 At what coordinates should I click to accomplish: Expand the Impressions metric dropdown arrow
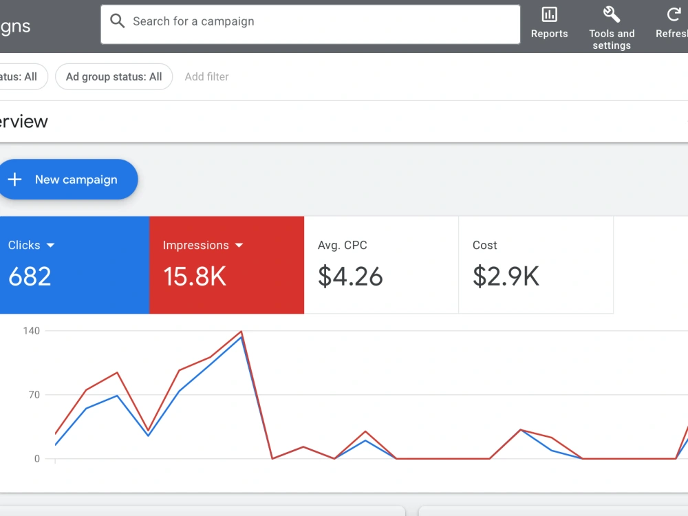239,246
